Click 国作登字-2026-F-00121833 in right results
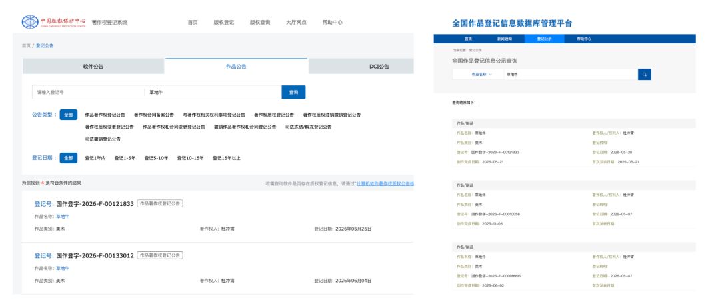 pyautogui.click(x=495, y=152)
